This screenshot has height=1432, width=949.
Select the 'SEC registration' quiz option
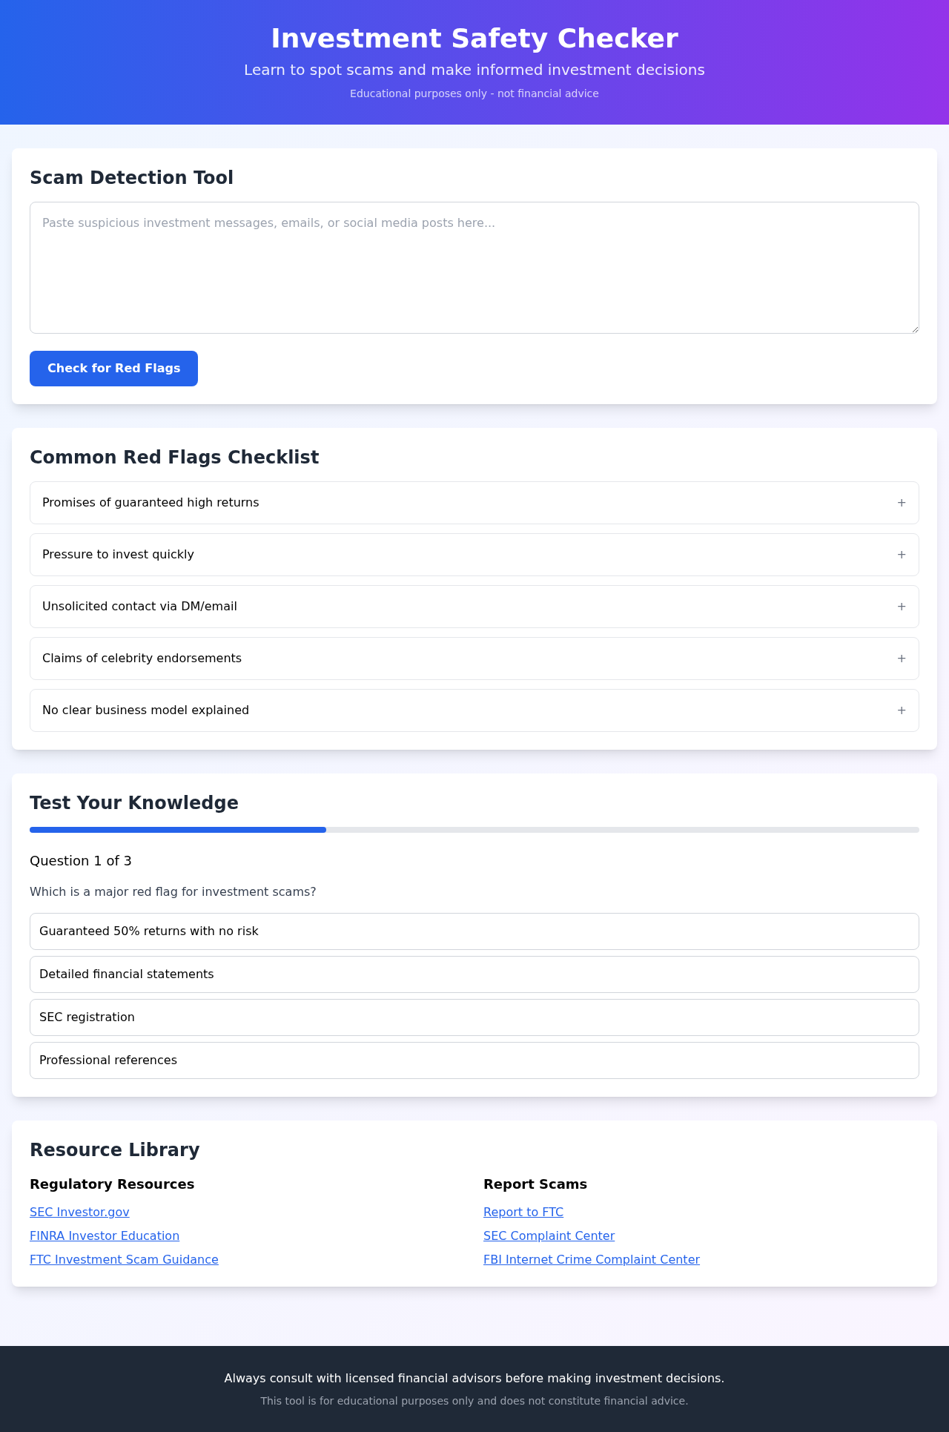[x=474, y=1017]
